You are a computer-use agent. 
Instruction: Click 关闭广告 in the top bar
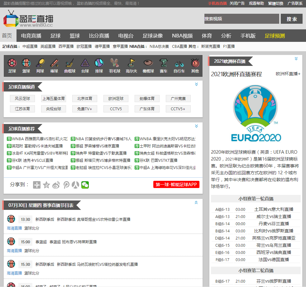237,3
